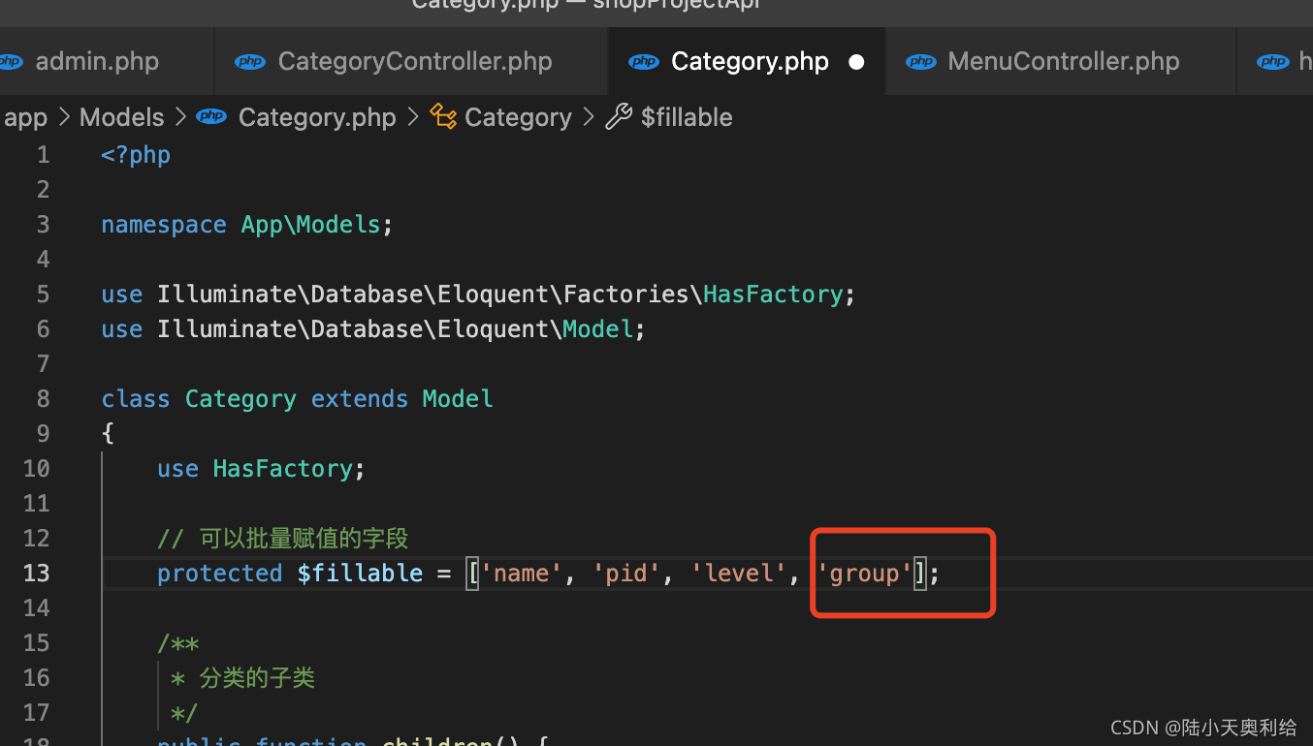Open the CategoryController.php tab

[411, 61]
